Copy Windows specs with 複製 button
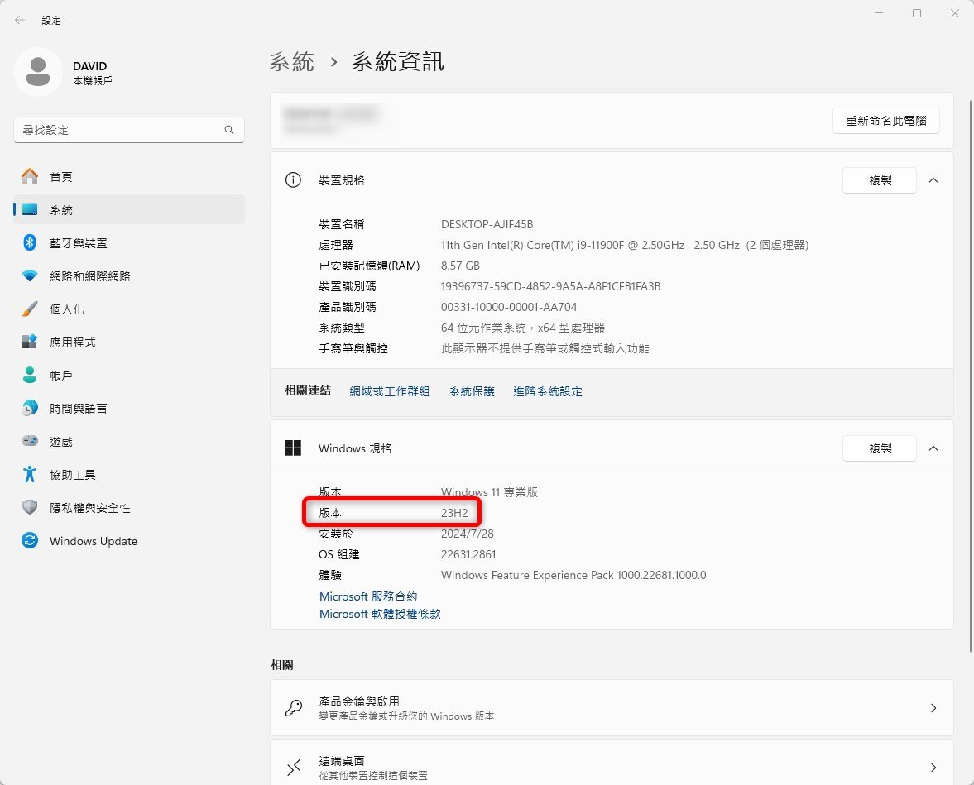974x785 pixels. coord(880,448)
